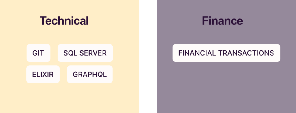The height and width of the screenshot is (113, 296).
Task: Click the word TRANSACTIONS in Finance tag
Action: click(x=246, y=53)
